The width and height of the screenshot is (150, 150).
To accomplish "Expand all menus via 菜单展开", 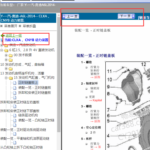I will pyautogui.click(x=11, y=26).
